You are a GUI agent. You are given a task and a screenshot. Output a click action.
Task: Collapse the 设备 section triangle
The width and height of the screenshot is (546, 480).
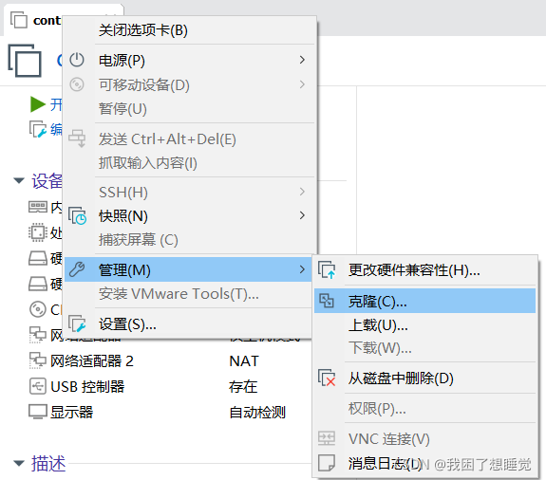pyautogui.click(x=19, y=180)
